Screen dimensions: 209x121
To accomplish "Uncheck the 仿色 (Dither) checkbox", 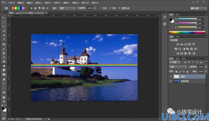I will point(110,8).
